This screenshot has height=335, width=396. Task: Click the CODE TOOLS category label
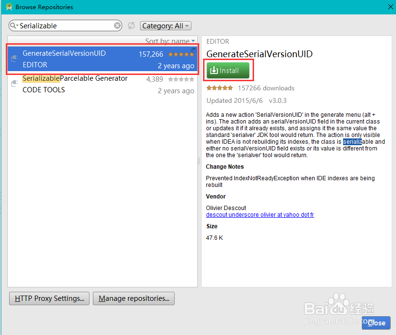pos(44,90)
